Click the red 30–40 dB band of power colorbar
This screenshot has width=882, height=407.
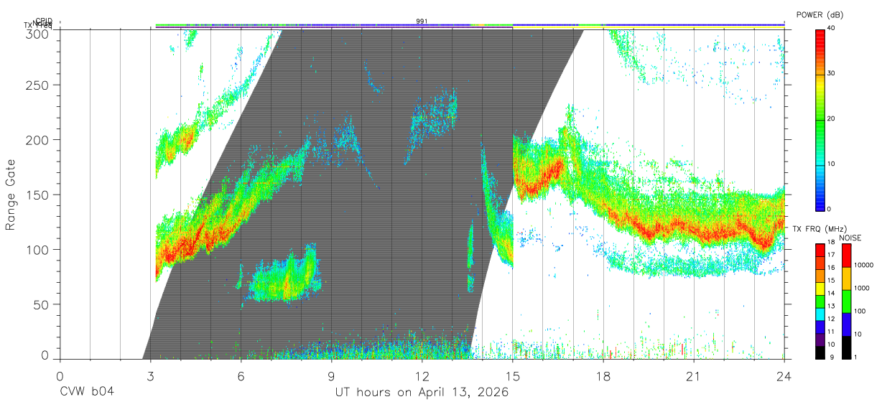coord(820,51)
